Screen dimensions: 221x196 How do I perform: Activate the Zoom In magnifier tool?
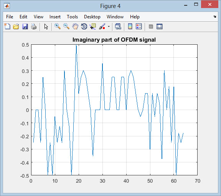(x=58, y=26)
